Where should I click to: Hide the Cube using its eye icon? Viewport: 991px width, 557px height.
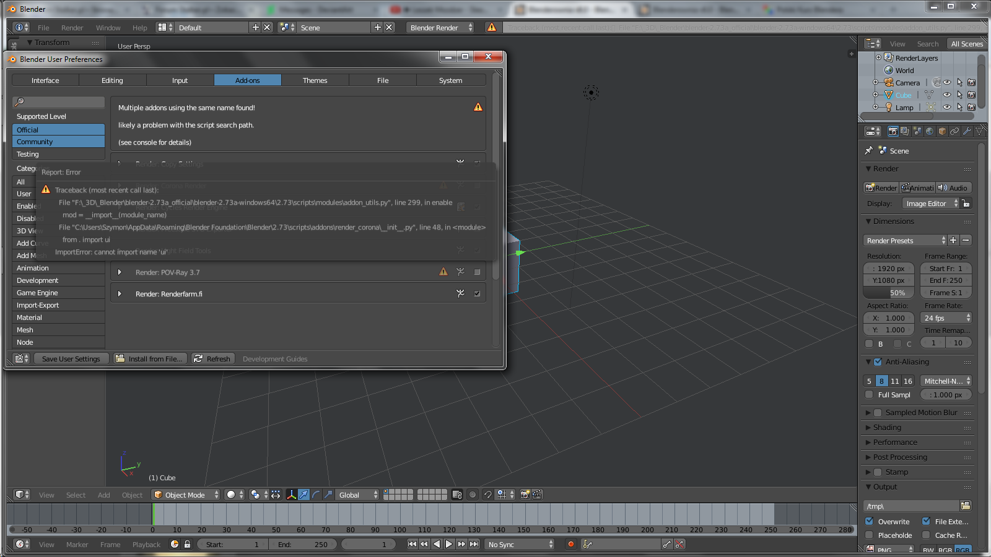[947, 95]
